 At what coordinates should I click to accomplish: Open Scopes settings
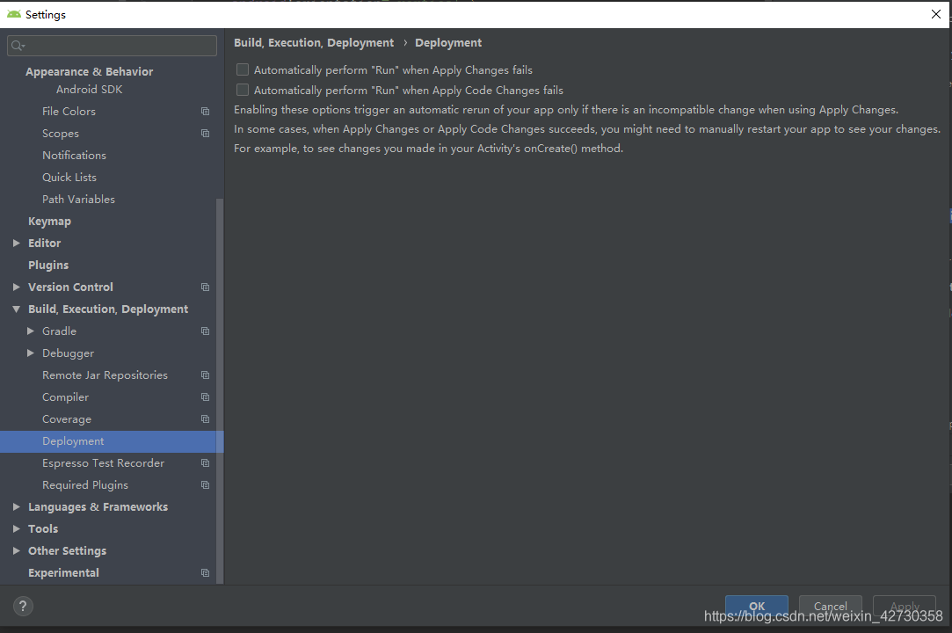pyautogui.click(x=61, y=133)
